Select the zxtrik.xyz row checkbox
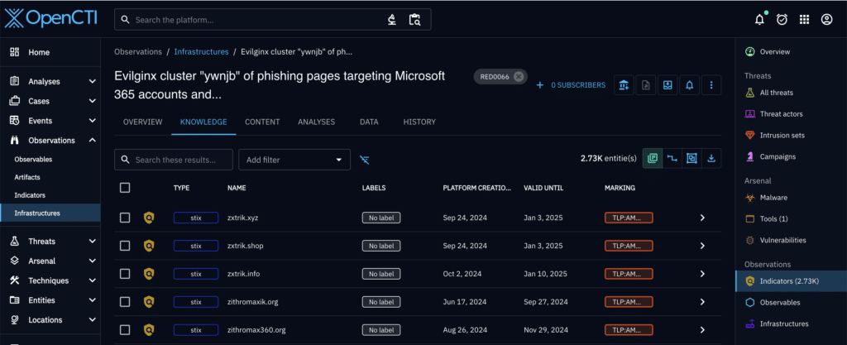The width and height of the screenshot is (847, 345). 125,218
